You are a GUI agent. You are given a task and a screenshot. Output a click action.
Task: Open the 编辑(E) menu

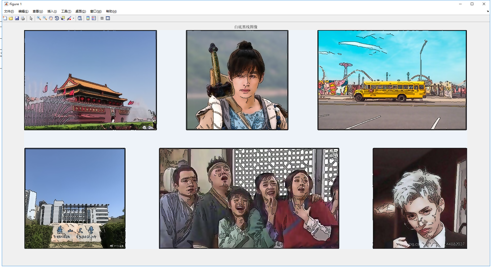click(23, 11)
